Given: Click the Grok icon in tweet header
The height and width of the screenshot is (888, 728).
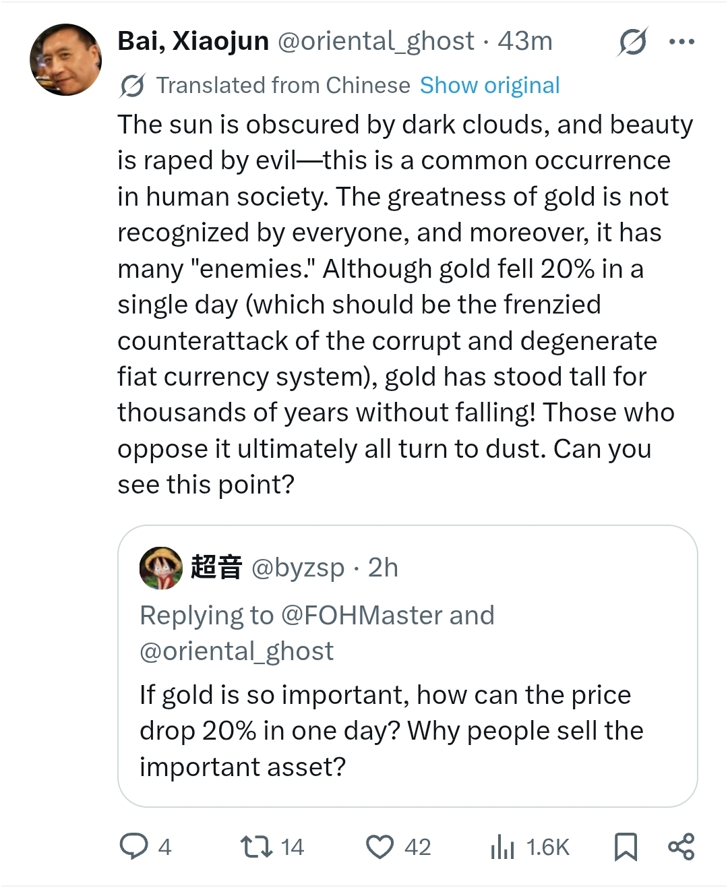Looking at the screenshot, I should 632,42.
